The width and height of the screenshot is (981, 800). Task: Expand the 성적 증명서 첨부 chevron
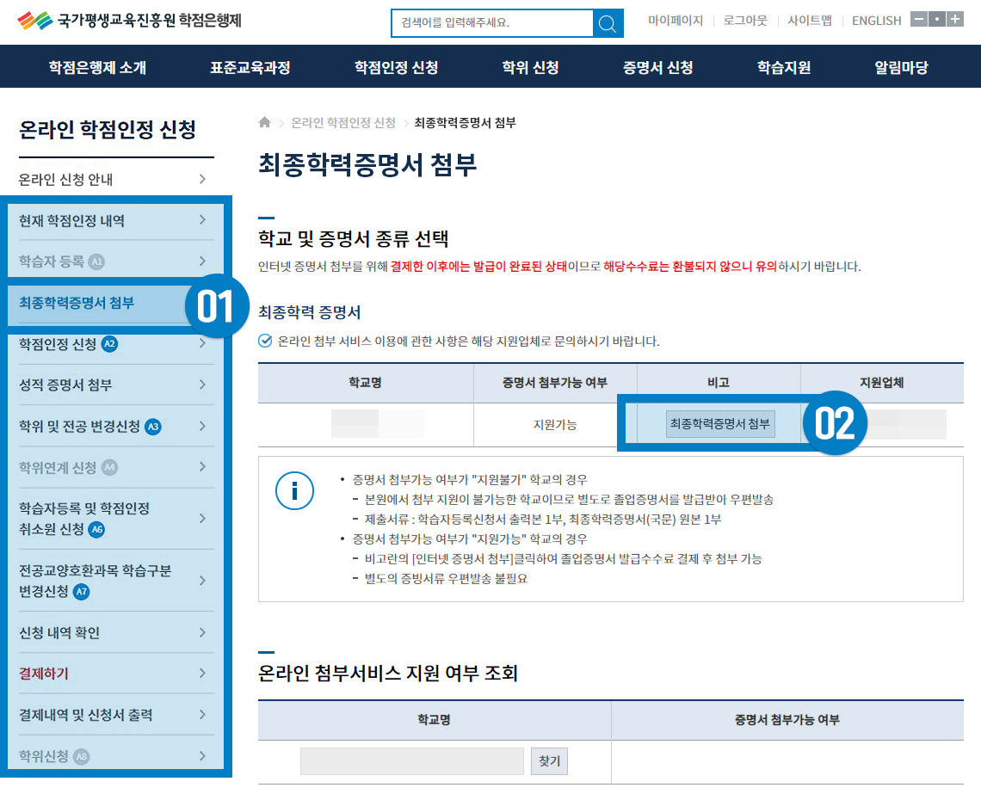(x=202, y=385)
